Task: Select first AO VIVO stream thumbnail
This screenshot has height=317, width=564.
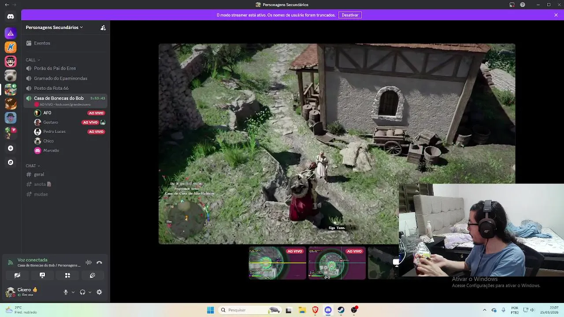Action: (x=277, y=263)
